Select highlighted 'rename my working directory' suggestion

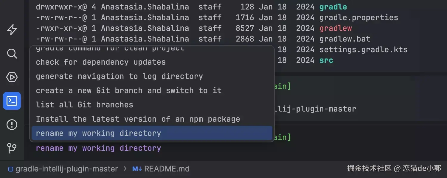click(98, 133)
